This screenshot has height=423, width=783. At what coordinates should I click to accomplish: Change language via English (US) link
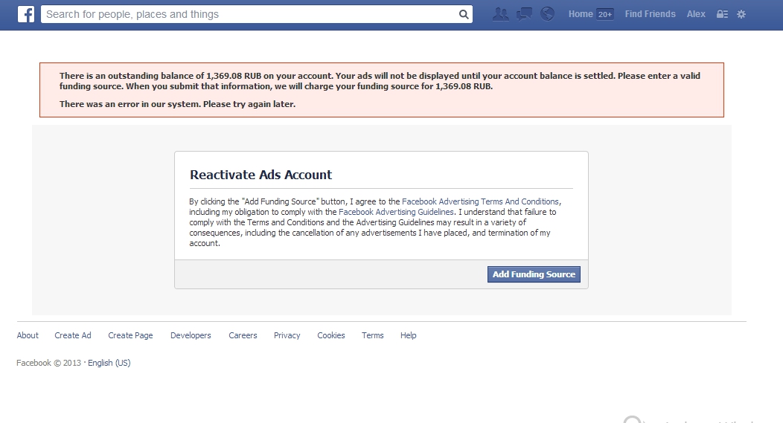point(109,363)
